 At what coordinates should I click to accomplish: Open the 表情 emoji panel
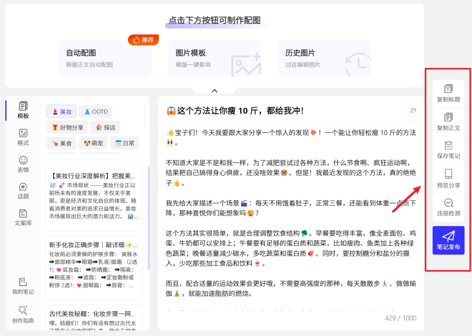(23, 164)
